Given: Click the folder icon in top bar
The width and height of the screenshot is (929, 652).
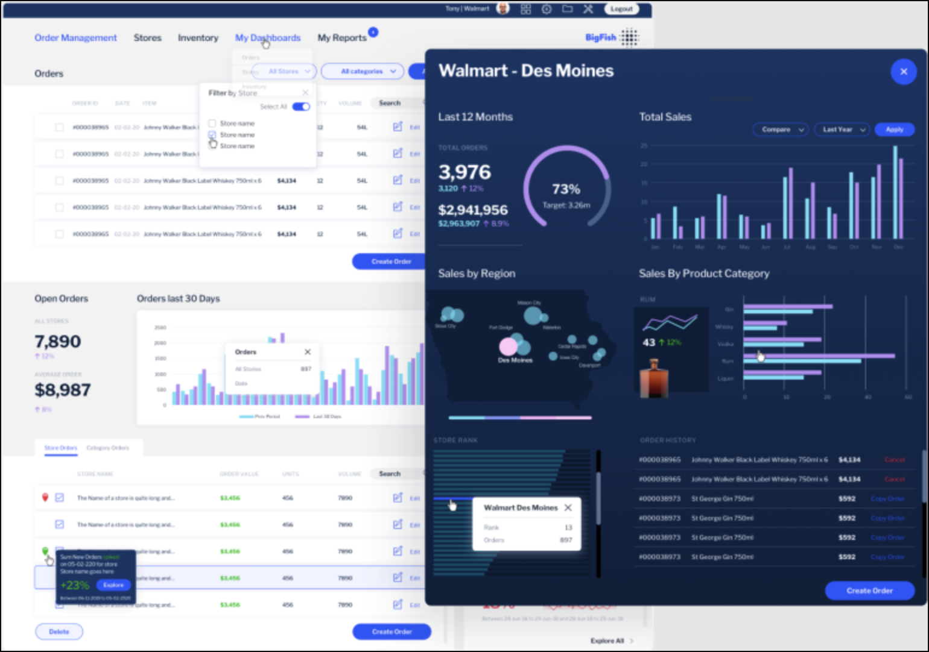Looking at the screenshot, I should pyautogui.click(x=567, y=8).
